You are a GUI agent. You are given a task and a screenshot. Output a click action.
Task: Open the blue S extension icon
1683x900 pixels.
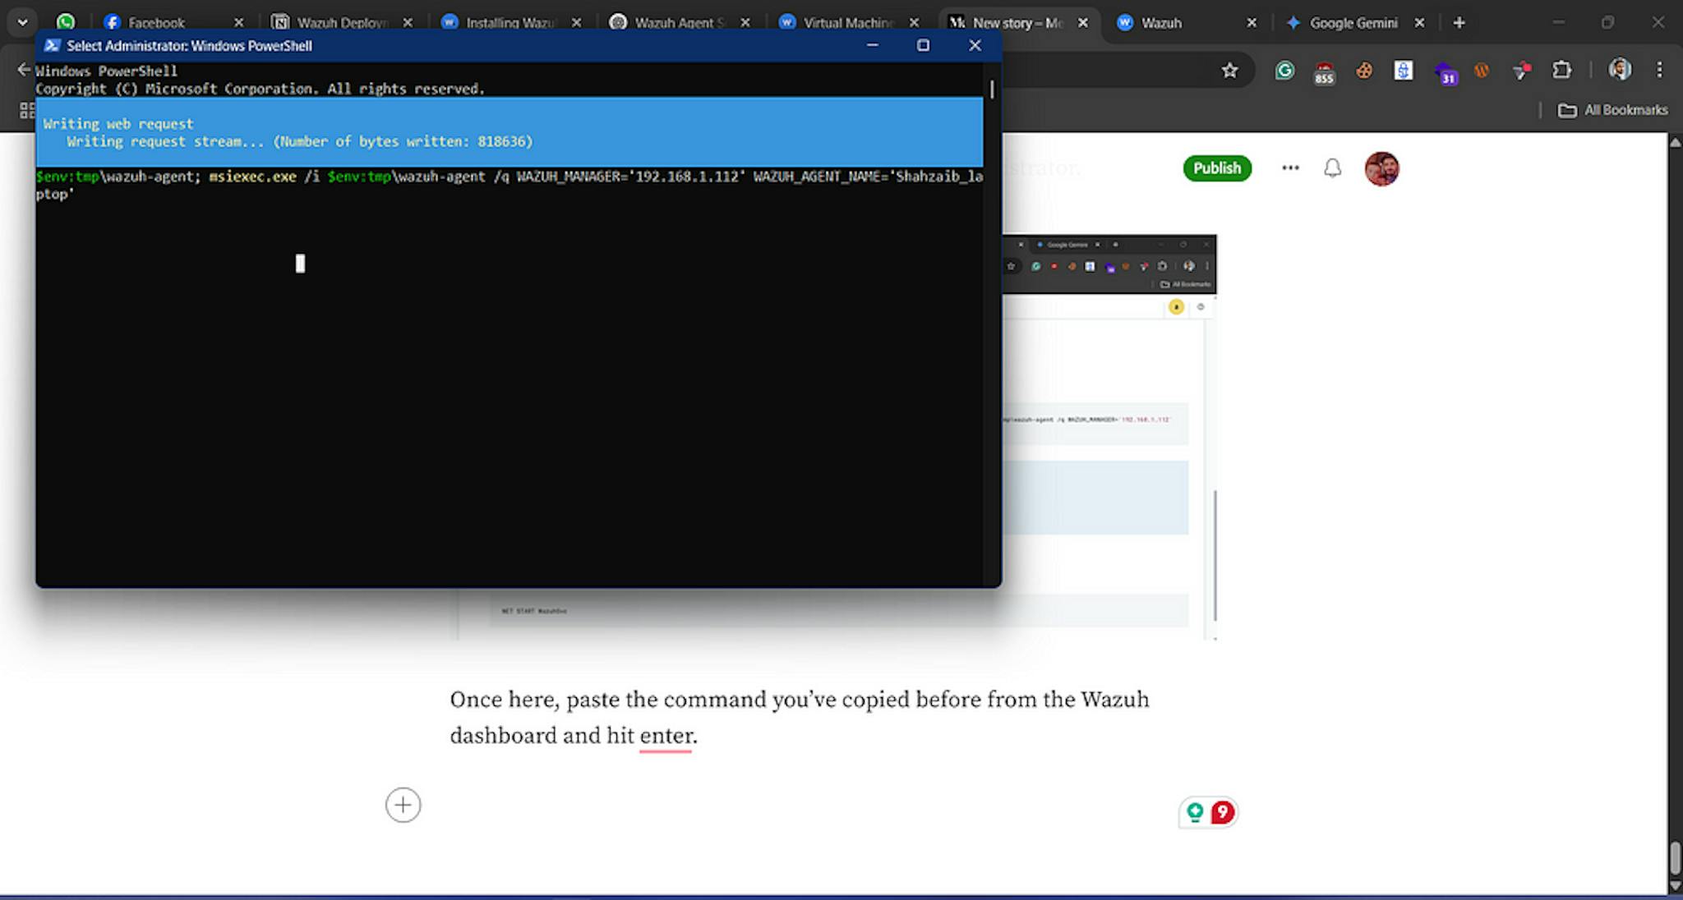pyautogui.click(x=1404, y=71)
